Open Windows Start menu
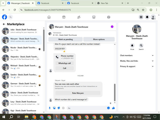 [x=4, y=117]
